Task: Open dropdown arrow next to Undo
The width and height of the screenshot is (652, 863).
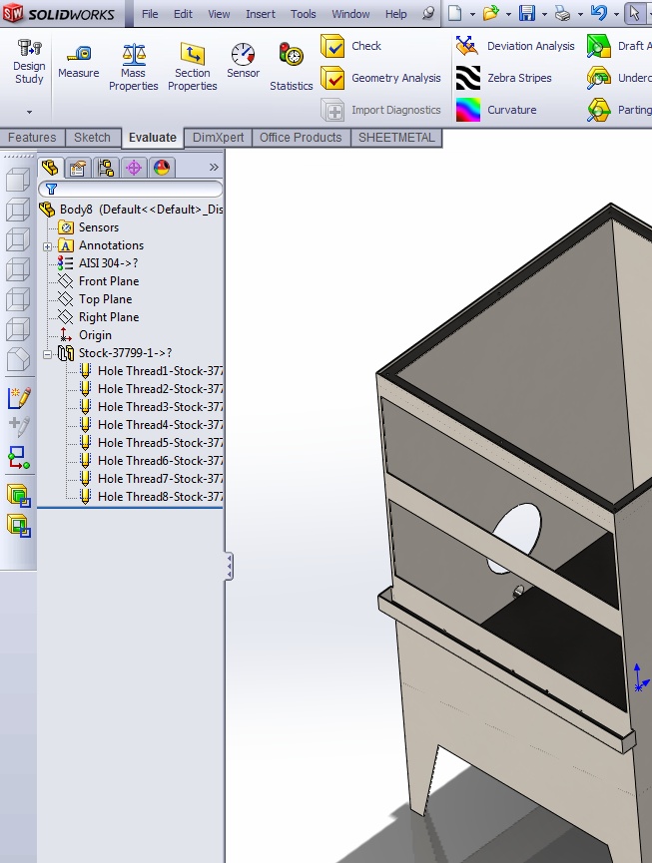Action: pyautogui.click(x=616, y=14)
